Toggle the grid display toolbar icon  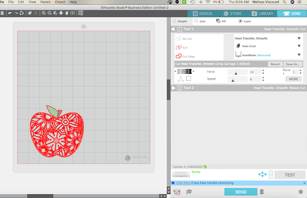click(81, 13)
